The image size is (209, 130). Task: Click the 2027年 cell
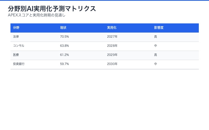click(112, 37)
